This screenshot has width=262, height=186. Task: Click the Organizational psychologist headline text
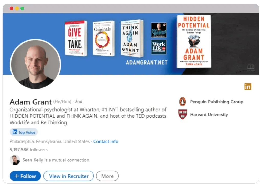click(88, 116)
